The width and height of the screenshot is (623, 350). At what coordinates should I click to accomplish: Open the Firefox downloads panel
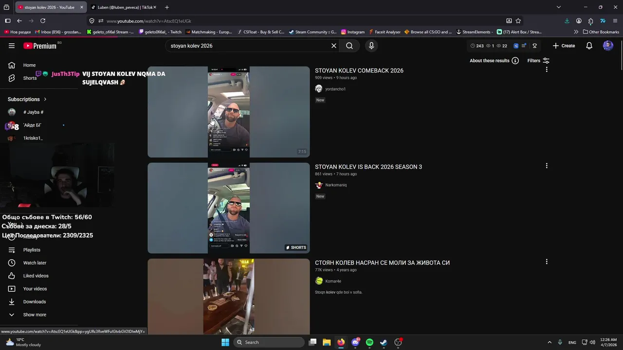point(567,21)
